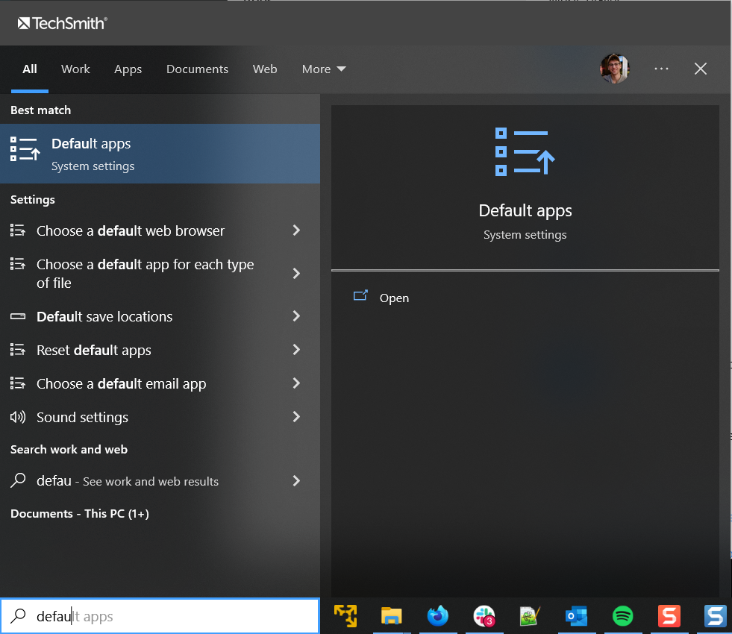Click Open in the Default apps preview
This screenshot has width=732, height=634.
[393, 298]
